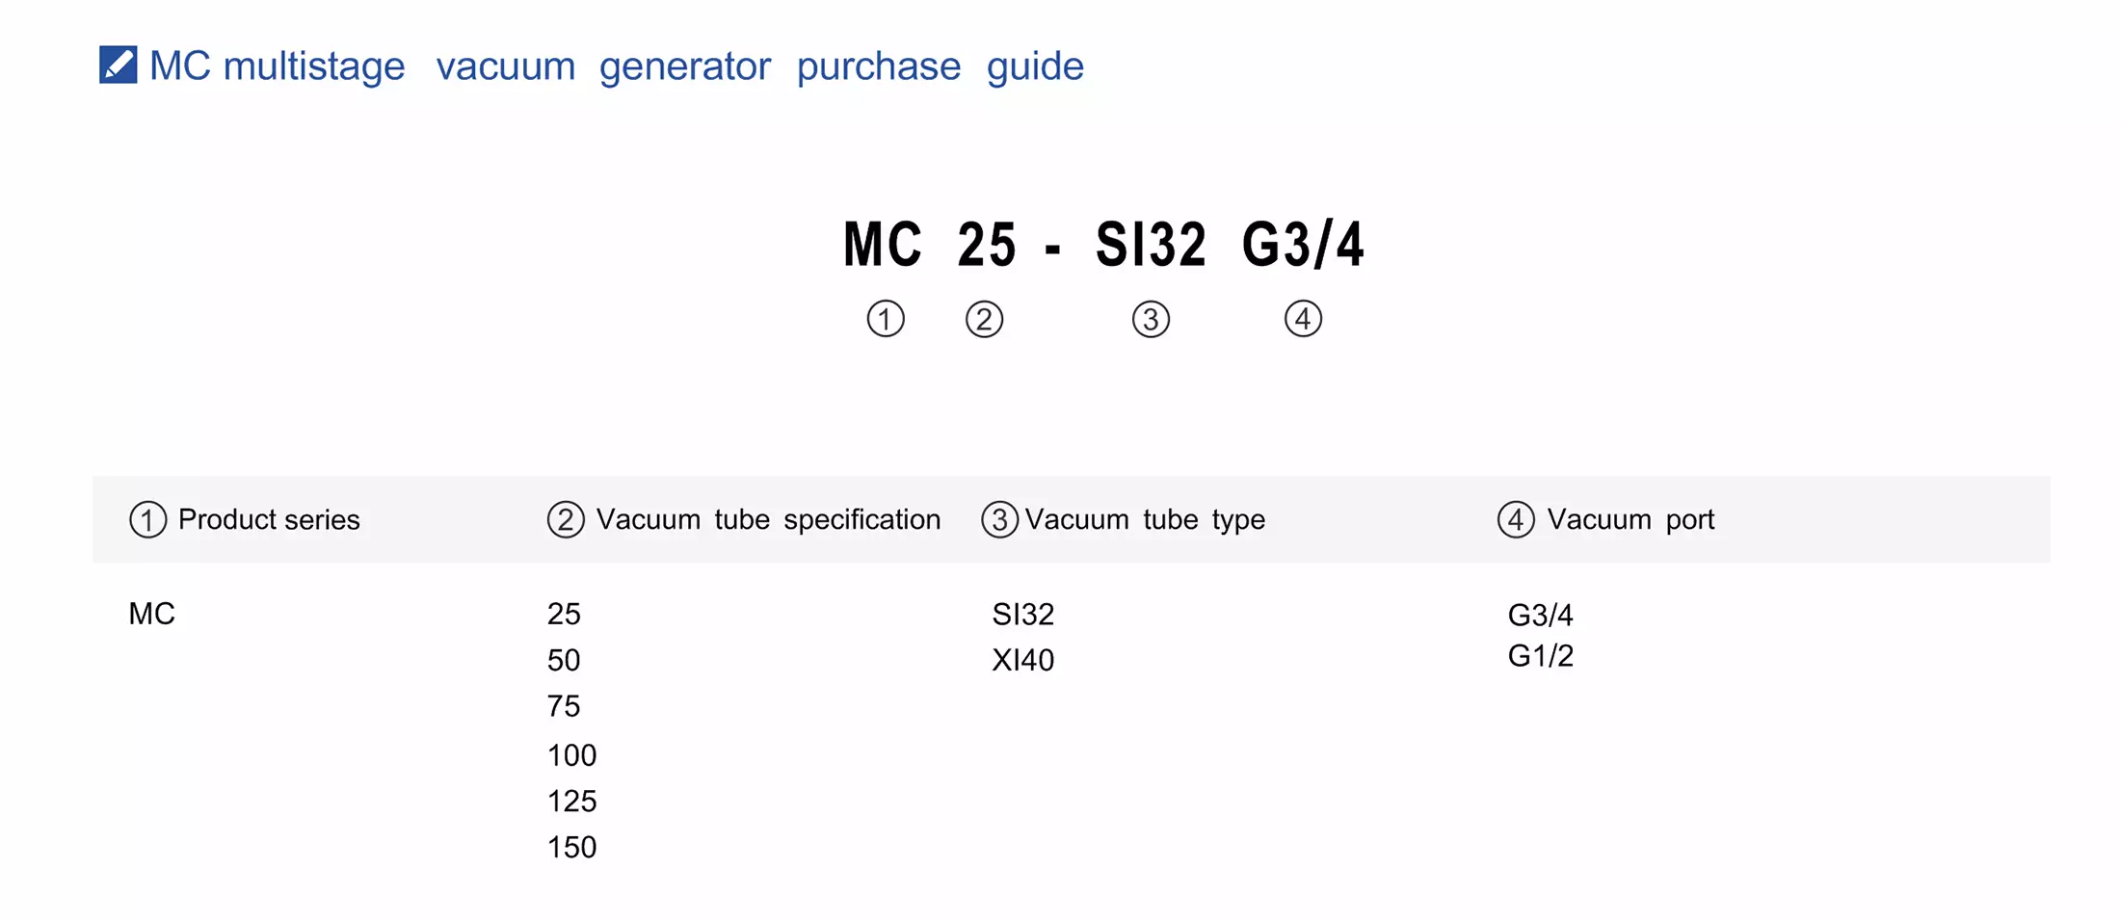
Task: Select the G1/2 vacuum port option
Action: pos(1540,656)
